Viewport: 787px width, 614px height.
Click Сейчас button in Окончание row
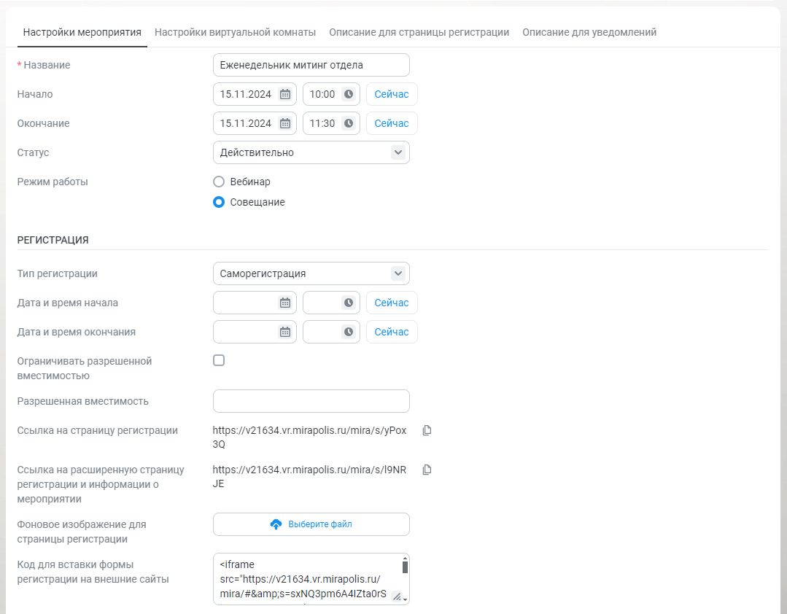[392, 123]
